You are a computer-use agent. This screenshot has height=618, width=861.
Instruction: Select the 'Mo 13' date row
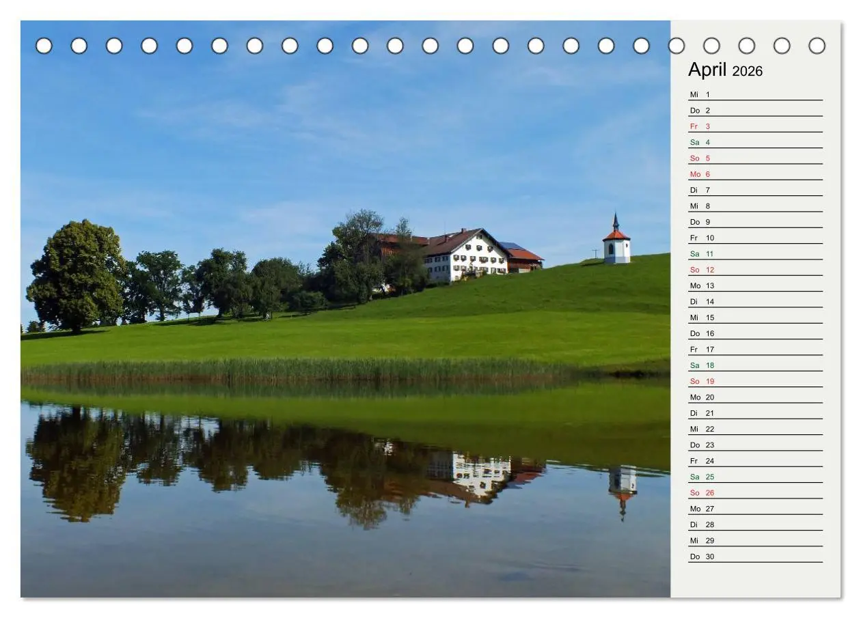point(755,285)
